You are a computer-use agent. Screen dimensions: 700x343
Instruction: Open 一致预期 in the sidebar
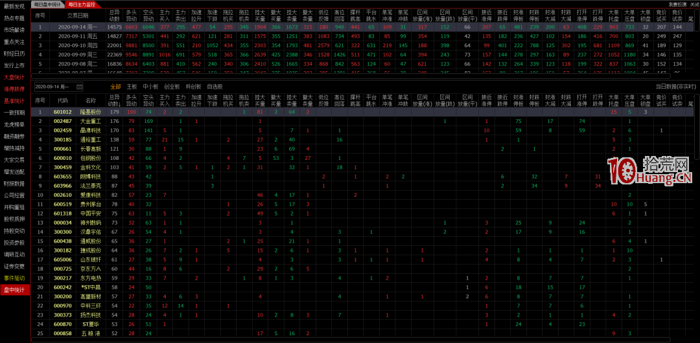pyautogui.click(x=15, y=113)
